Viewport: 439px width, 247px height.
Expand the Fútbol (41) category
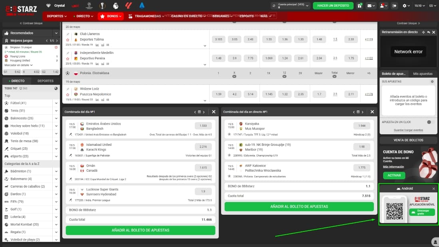click(56, 103)
